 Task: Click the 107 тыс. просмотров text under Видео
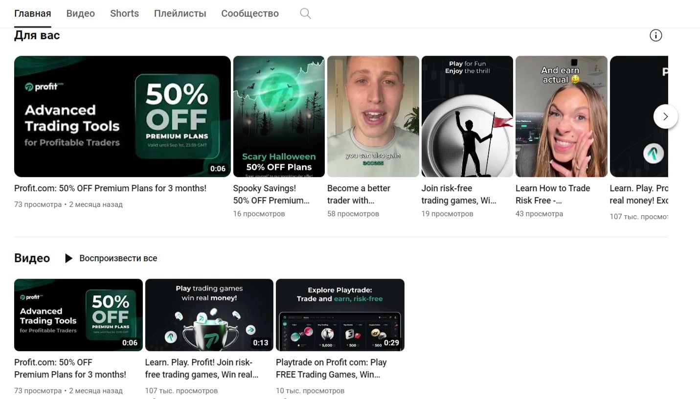(181, 391)
